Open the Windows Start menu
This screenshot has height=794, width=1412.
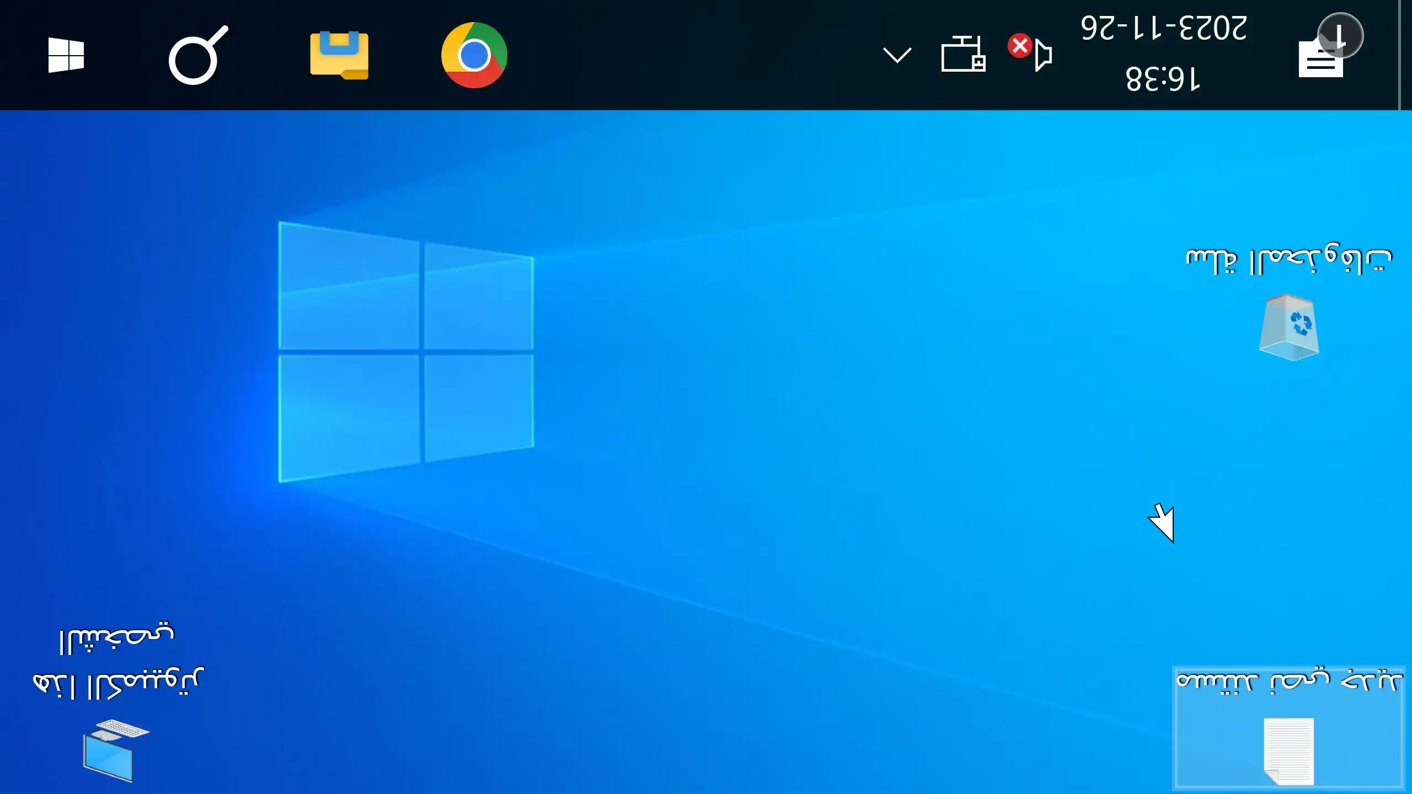[x=66, y=55]
